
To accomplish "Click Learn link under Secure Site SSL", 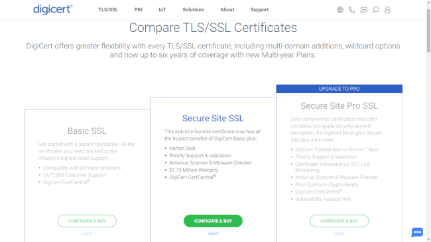I will 213,233.
